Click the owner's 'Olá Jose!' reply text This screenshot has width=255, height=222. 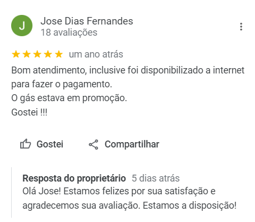point(129,199)
